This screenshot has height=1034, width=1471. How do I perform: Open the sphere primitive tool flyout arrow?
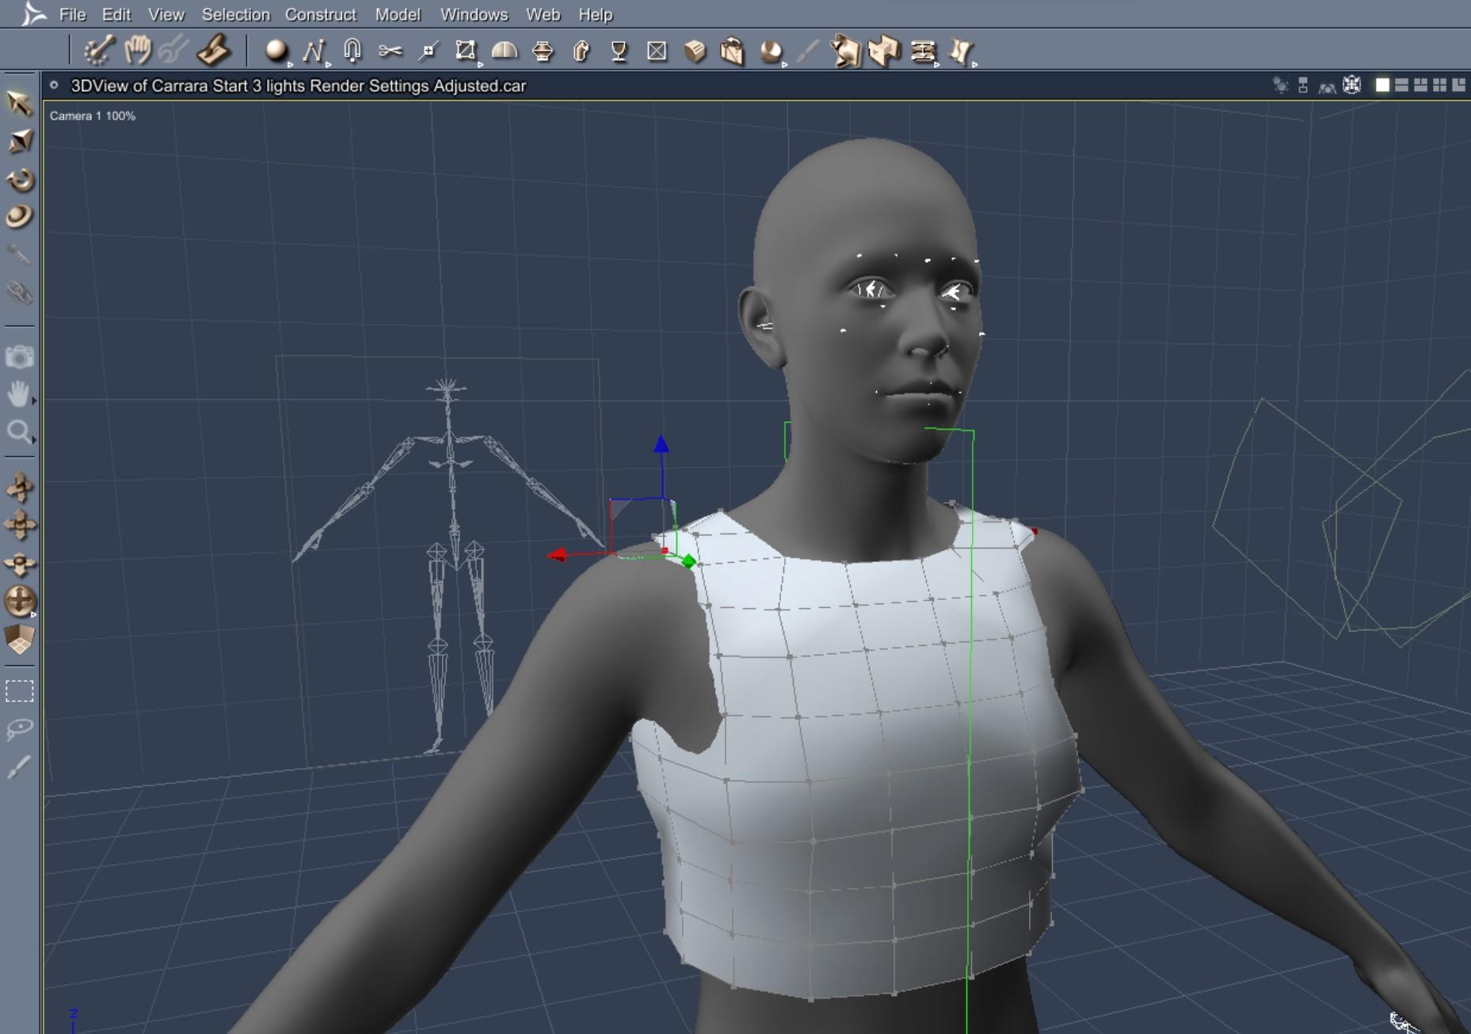291,65
